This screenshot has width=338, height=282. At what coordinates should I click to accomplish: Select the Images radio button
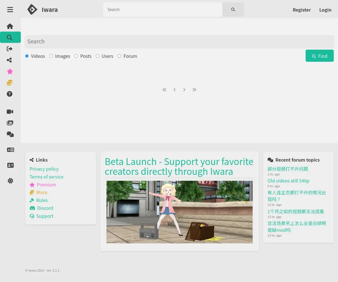51,56
